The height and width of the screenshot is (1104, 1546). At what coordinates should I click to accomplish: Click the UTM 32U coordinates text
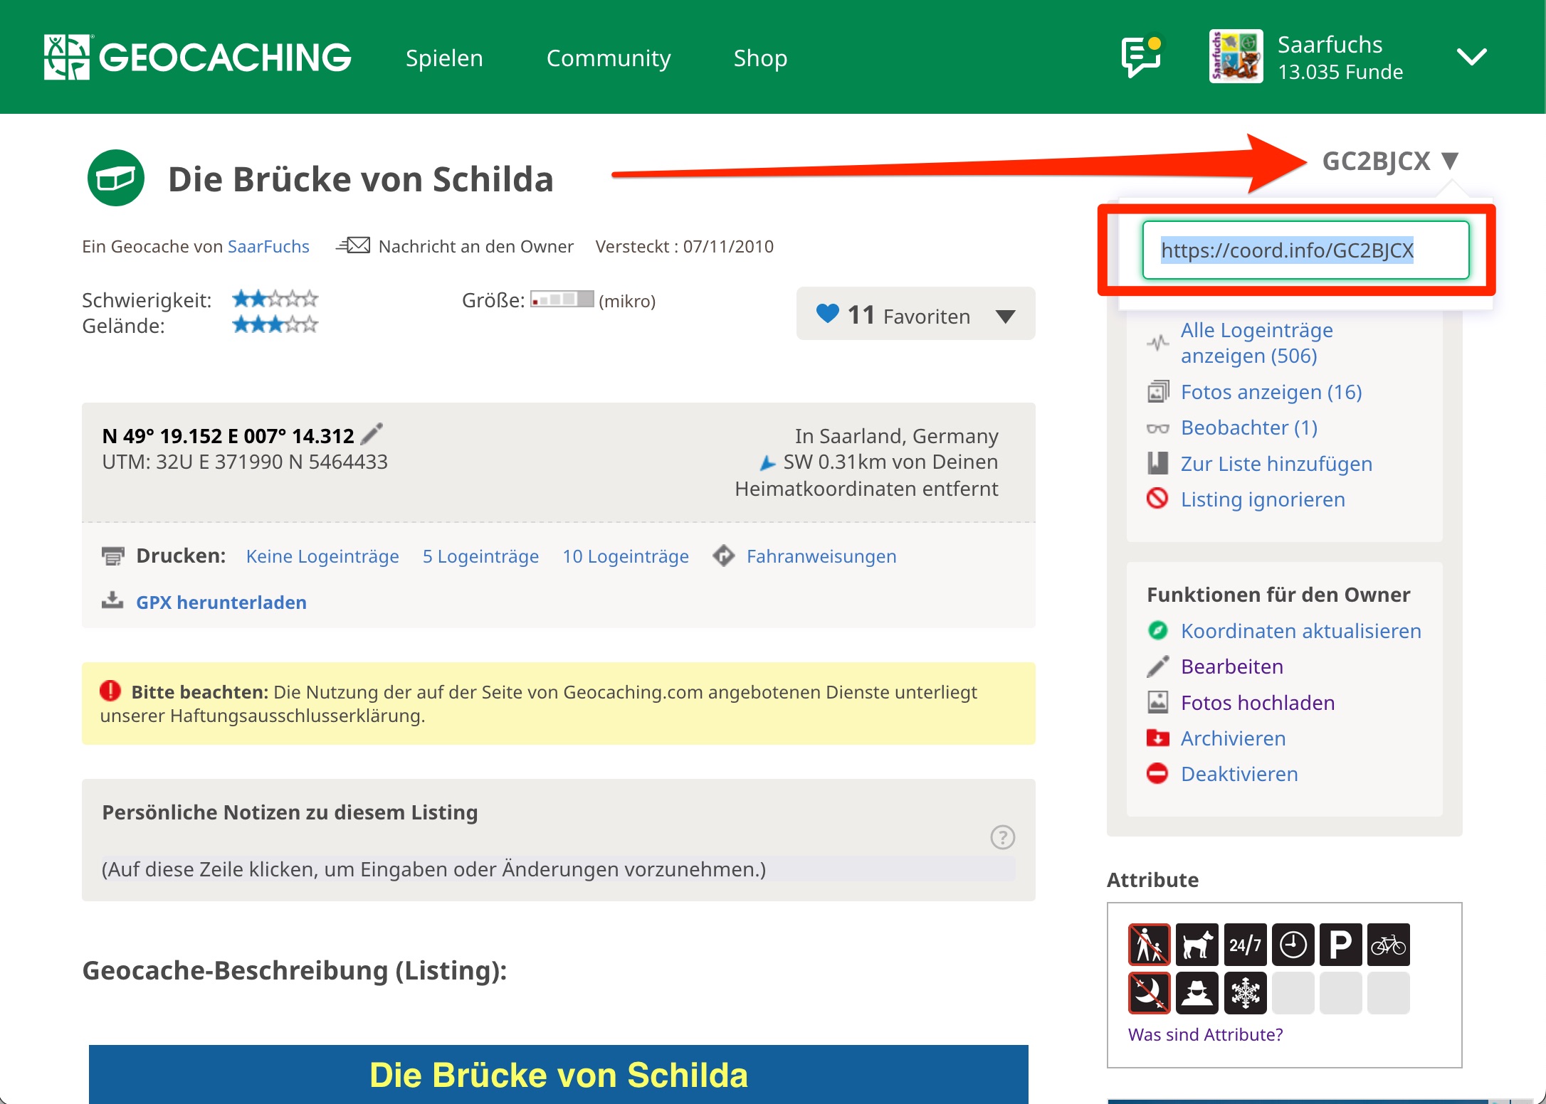click(245, 462)
